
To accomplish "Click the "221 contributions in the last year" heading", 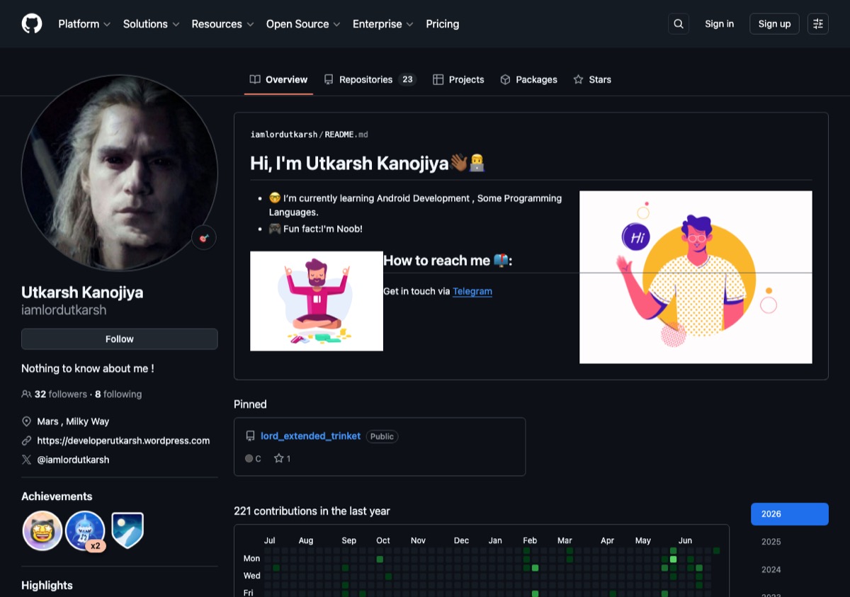I will 312,511.
